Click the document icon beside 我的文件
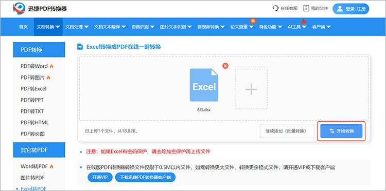 point(306,8)
